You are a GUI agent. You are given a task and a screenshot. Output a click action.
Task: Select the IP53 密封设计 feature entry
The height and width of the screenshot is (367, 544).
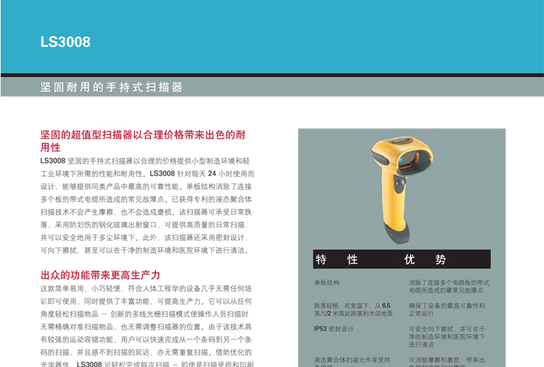[x=333, y=329]
